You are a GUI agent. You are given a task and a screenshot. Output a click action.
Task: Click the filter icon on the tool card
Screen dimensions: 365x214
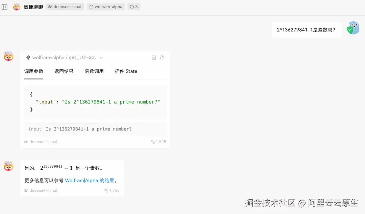pyautogui.click(x=162, y=57)
